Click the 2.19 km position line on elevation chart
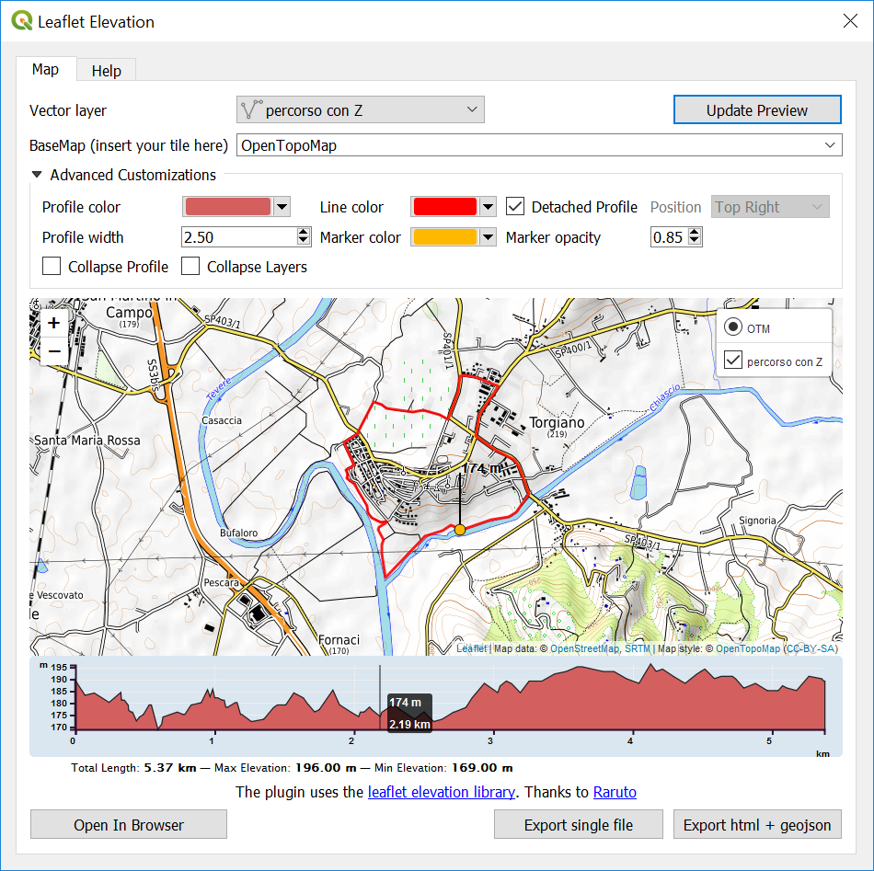The height and width of the screenshot is (871, 874). [x=380, y=697]
